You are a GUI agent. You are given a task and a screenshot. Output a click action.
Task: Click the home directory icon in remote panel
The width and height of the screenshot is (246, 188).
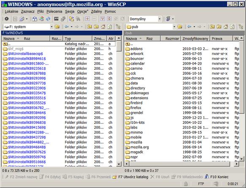click(226, 27)
